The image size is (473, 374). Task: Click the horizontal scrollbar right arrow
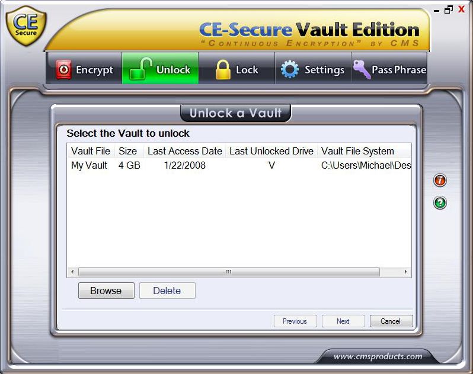point(405,272)
